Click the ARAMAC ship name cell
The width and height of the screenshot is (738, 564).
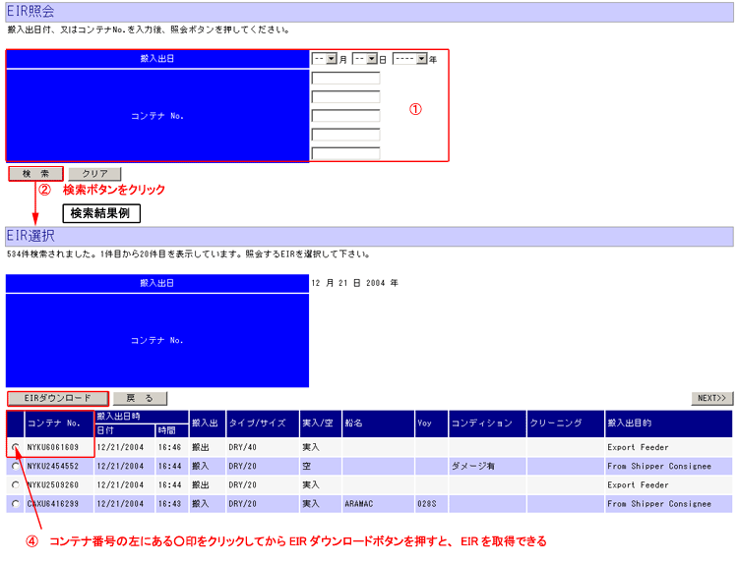click(377, 503)
